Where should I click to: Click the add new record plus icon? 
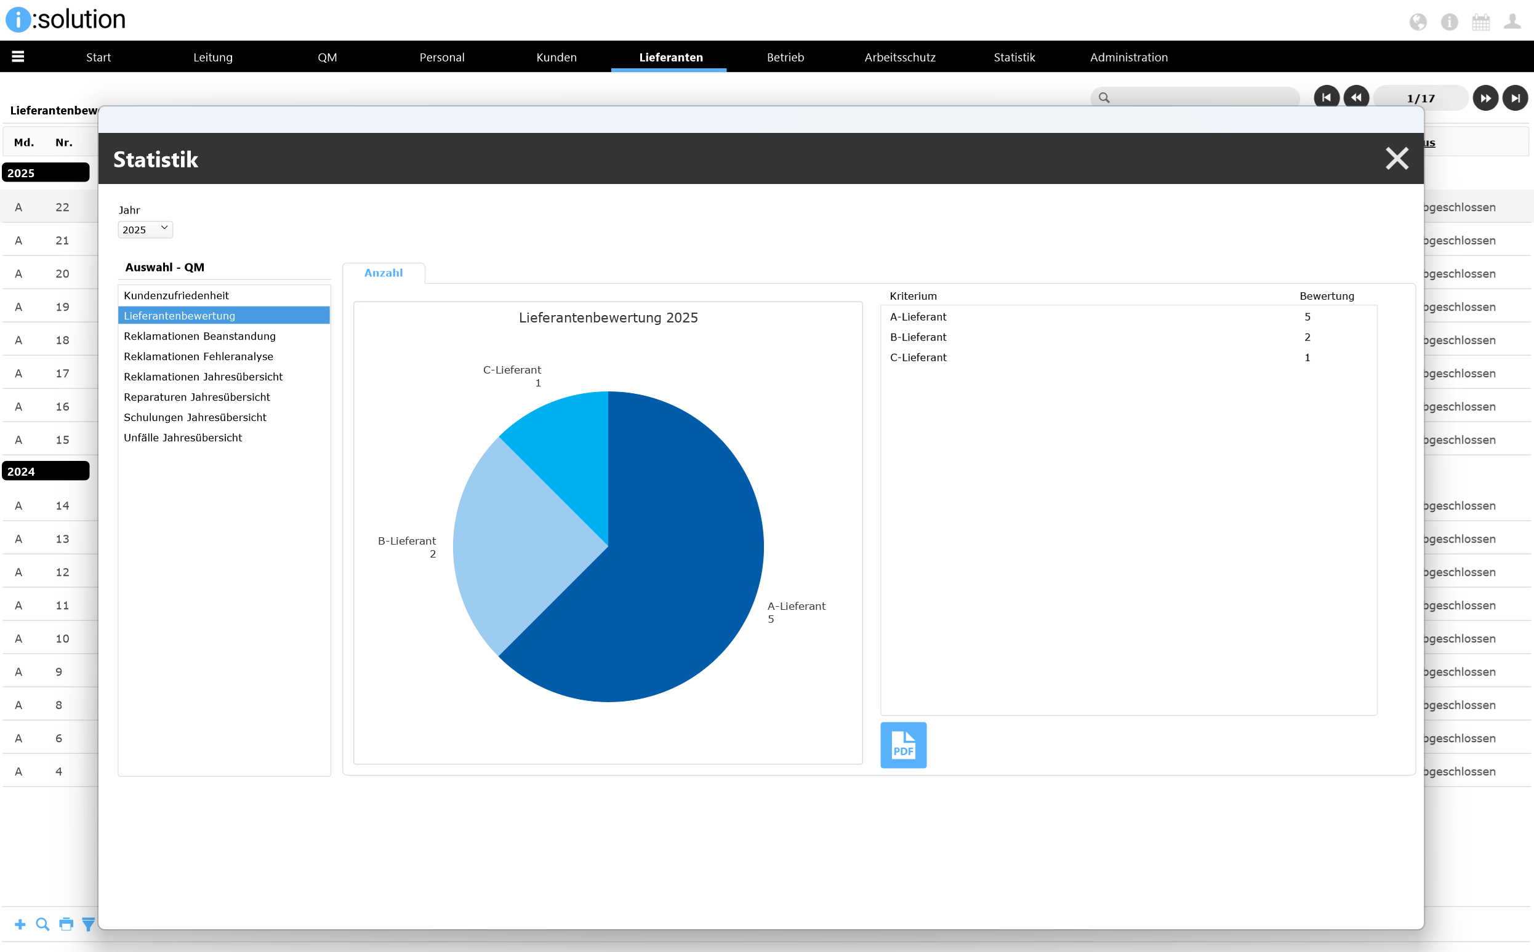(x=20, y=924)
